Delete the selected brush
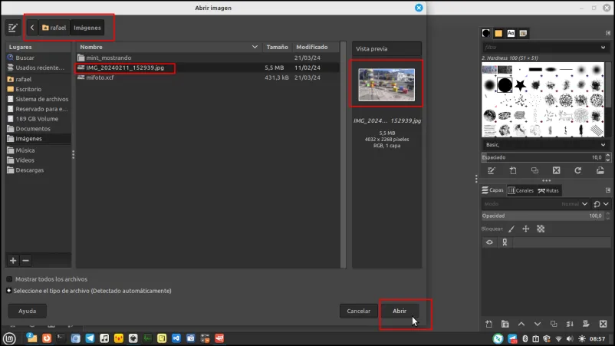The image size is (615, 346). [x=556, y=170]
